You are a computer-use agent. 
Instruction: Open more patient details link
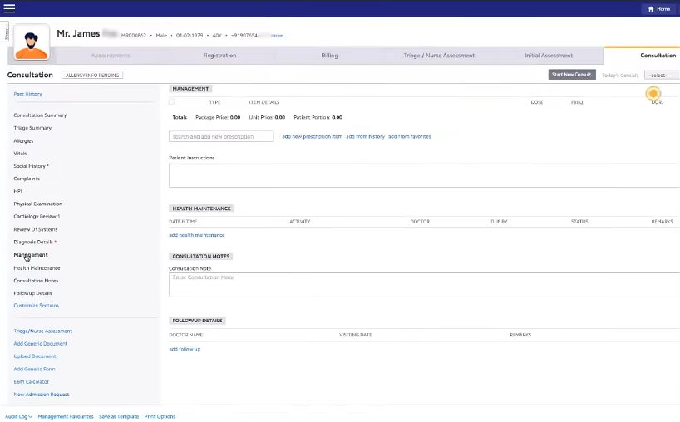(278, 36)
